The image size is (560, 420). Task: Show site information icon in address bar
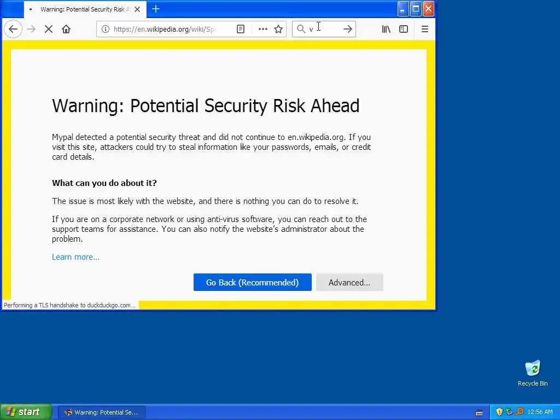(x=106, y=29)
